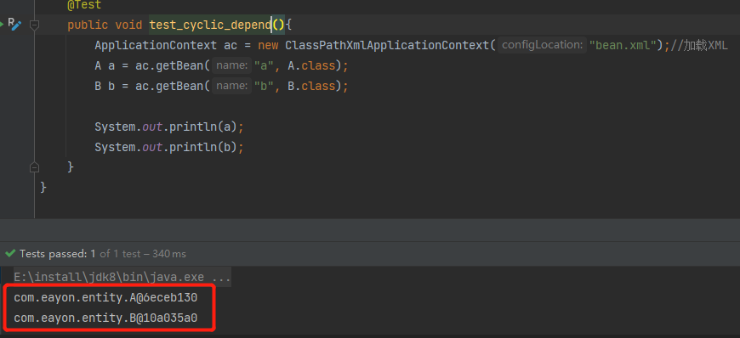Click the "bean.xml" string literal

pyautogui.click(x=623, y=45)
